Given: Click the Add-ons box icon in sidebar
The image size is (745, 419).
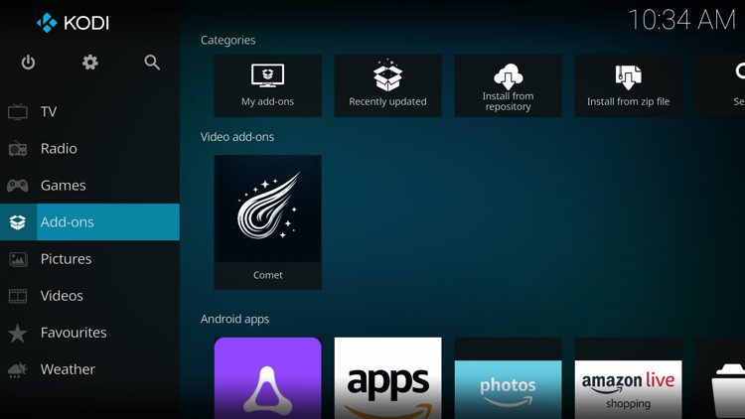Looking at the screenshot, I should click(x=18, y=222).
